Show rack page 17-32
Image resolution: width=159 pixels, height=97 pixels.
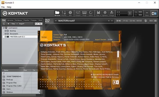click(125, 21)
